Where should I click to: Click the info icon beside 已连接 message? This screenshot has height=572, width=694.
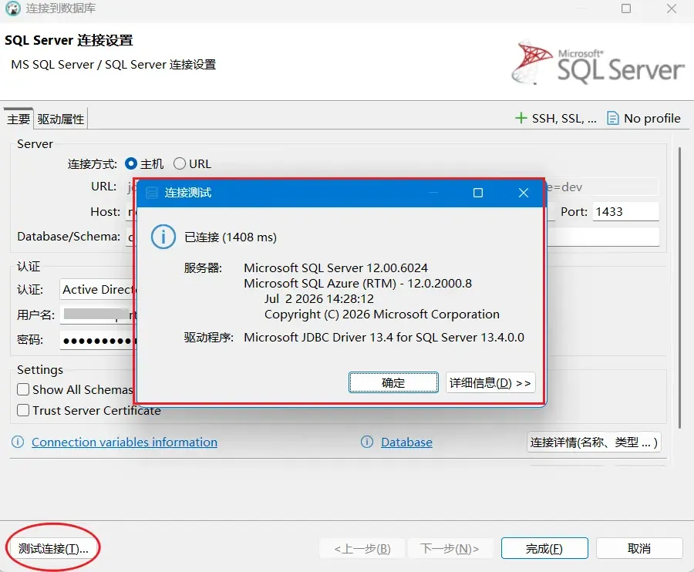(x=163, y=237)
